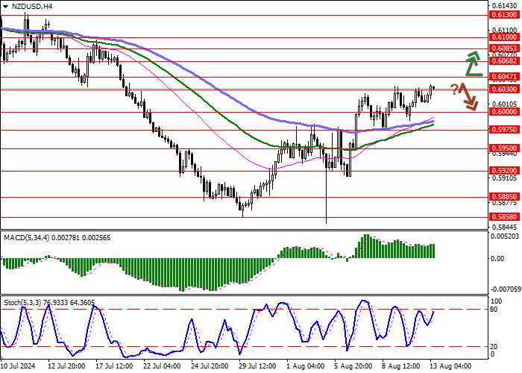The height and width of the screenshot is (373, 522).
Task: Select the 0.61300 price level label
Action: coord(504,15)
